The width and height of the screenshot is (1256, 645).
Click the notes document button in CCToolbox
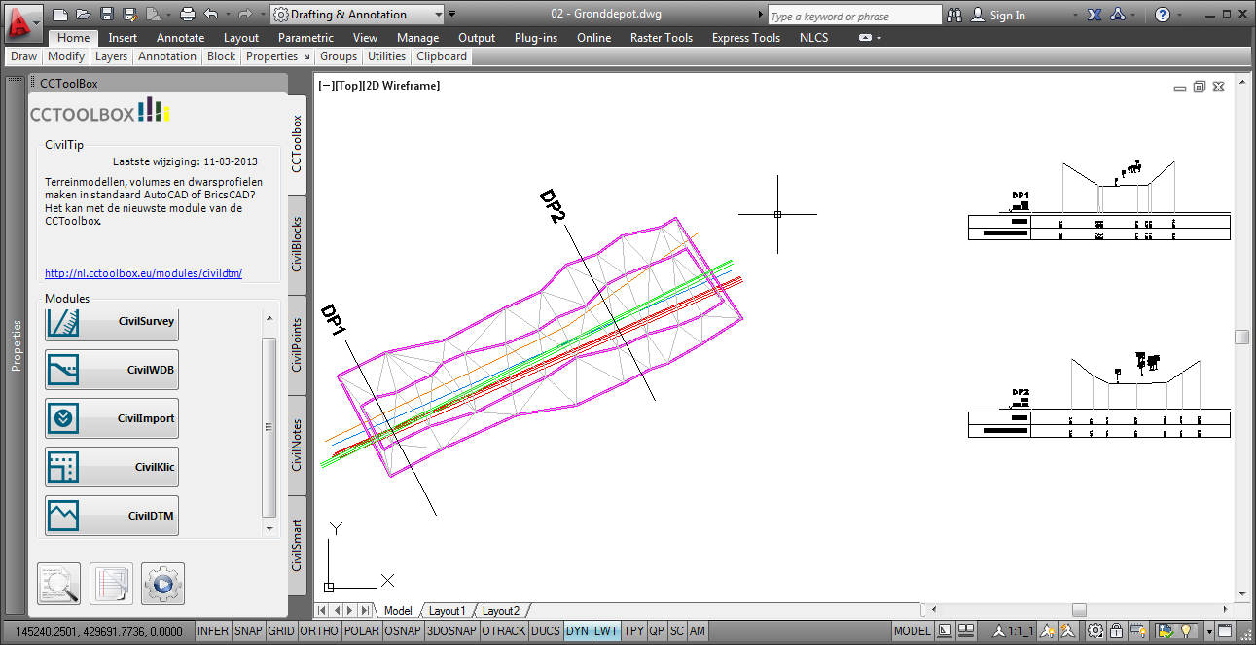click(111, 584)
